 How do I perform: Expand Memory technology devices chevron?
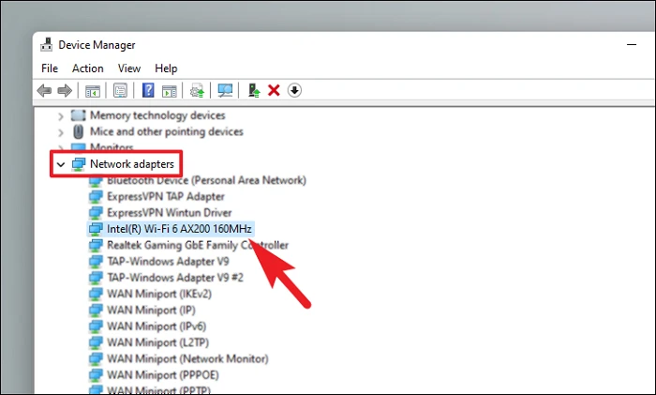click(x=61, y=116)
